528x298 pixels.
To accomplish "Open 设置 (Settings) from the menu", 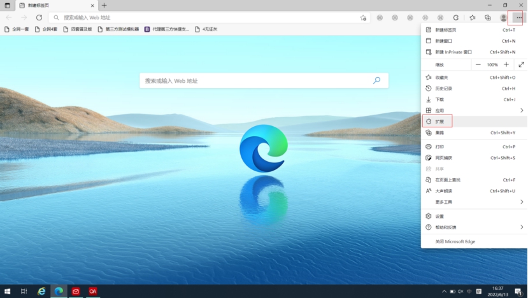I will (x=439, y=216).
